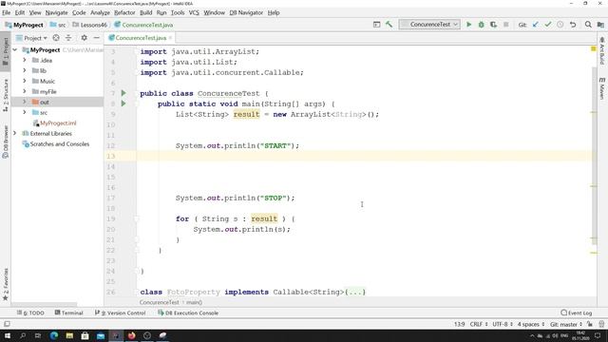Viewport: 608px width, 342px height.
Task: Open the Project view dropdown
Action: point(31,38)
